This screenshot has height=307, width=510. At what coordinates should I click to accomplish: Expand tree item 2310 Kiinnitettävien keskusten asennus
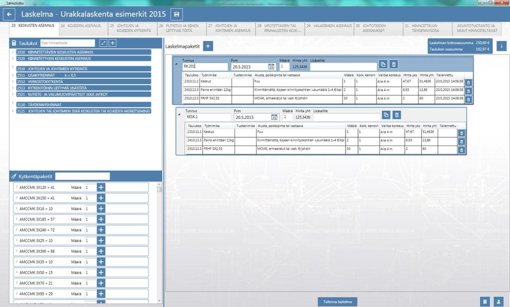[13, 52]
